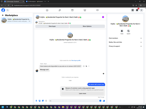
Task: React to the Hola todavía message with emoji
Action: [x=84, y=66]
